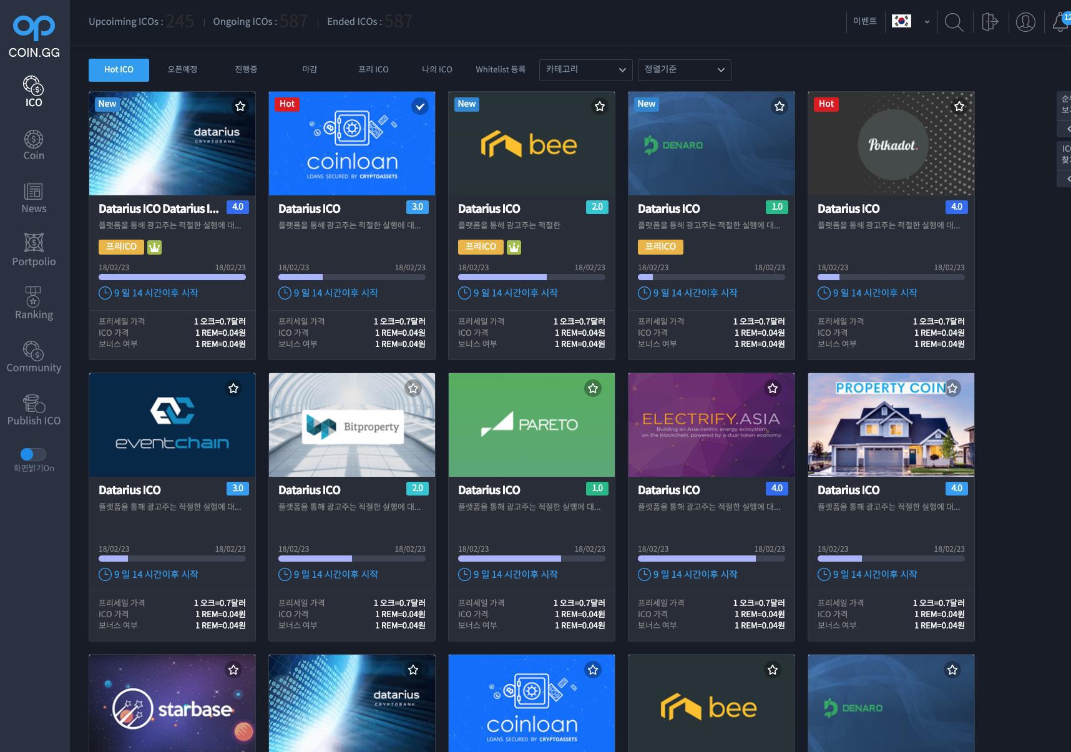Open the user profile icon in header

pos(1025,22)
